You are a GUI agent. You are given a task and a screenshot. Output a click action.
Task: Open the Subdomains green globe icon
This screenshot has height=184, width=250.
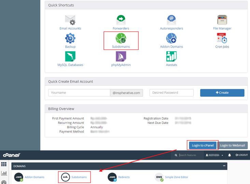(x=121, y=38)
